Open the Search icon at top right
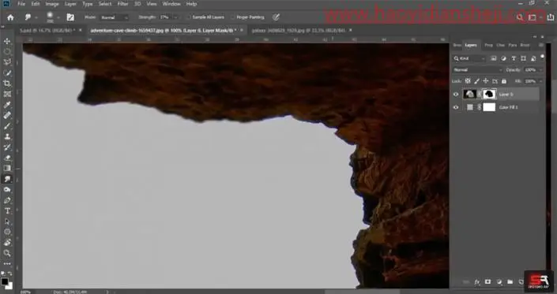Viewport: 557px width, 294px height. [520, 17]
